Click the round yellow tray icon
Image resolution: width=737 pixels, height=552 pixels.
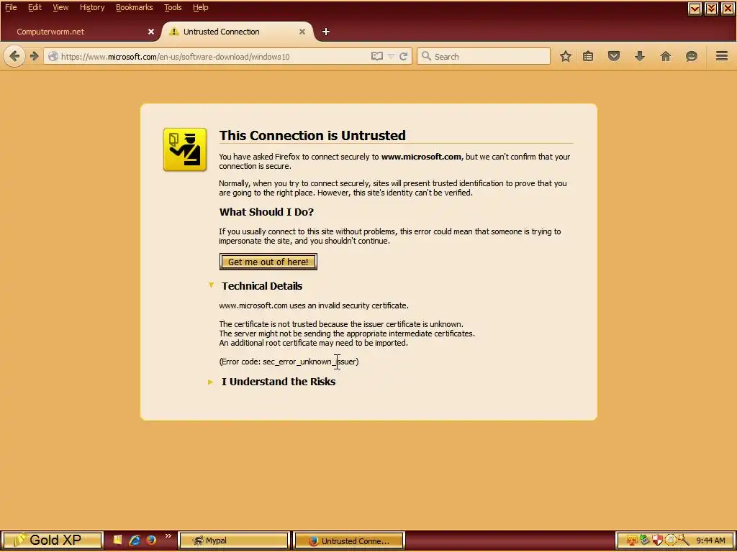click(670, 540)
